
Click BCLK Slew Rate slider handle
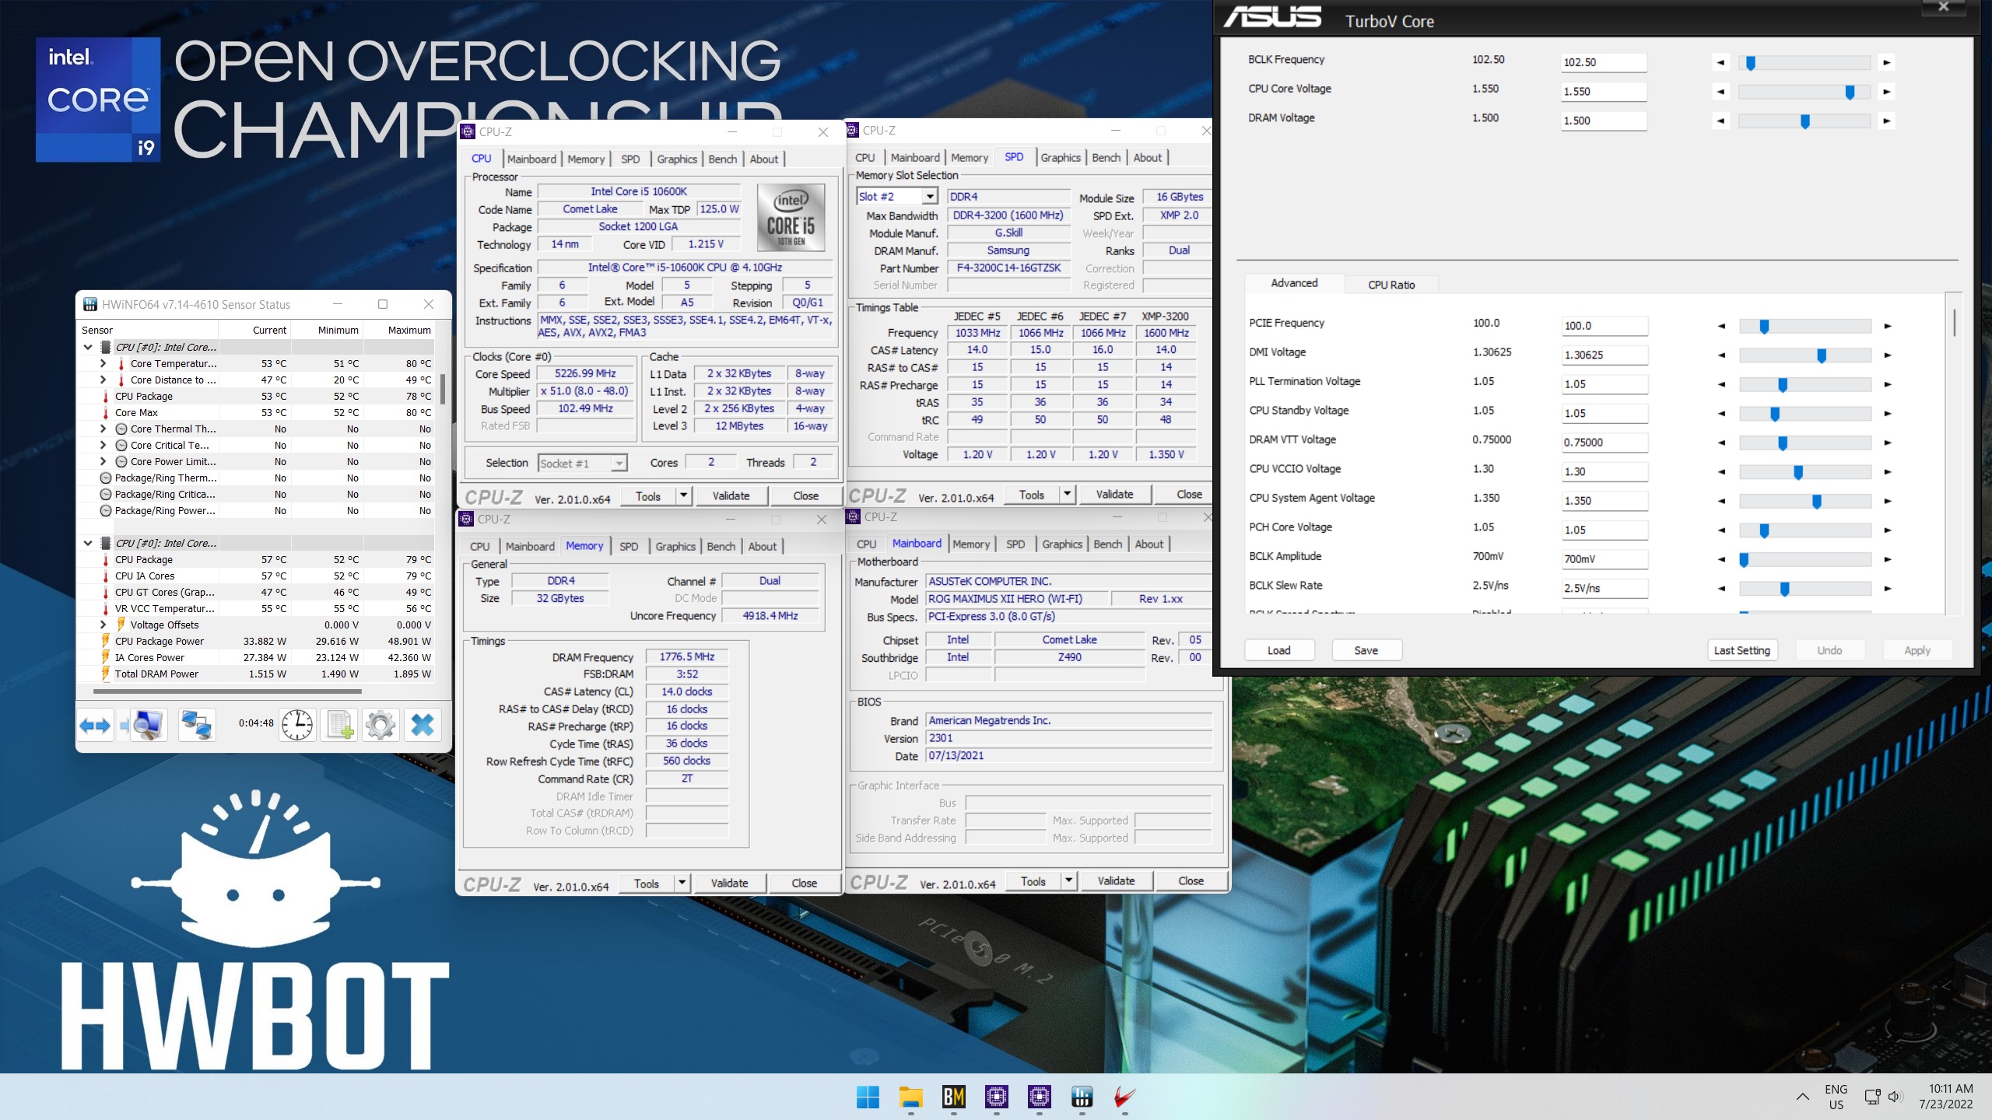pyautogui.click(x=1784, y=590)
